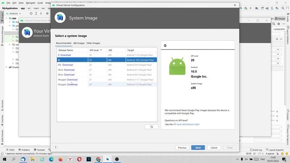Viewport: 290px width, 163px height.
Task: Click the main toolbar search icon
Action: tap(283, 8)
